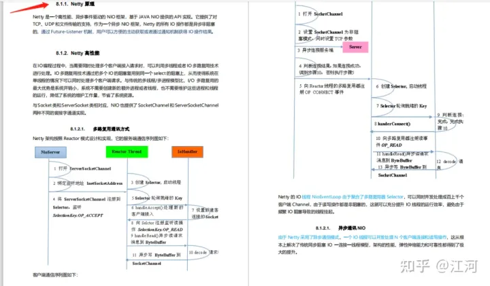Click blue text starting "由于 Netty 采用了异步通信模式"
Viewport: 490px width, 286px height.
pos(362,237)
